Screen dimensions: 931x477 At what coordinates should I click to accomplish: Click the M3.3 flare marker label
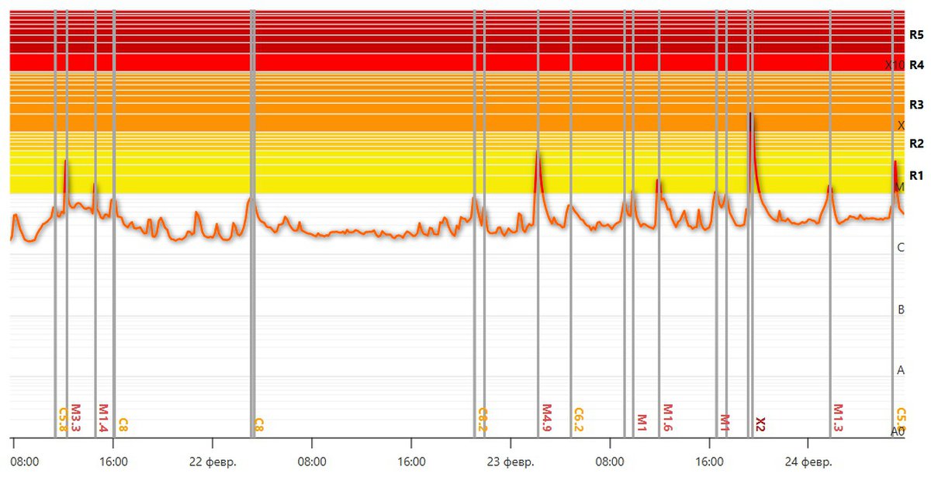pyautogui.click(x=75, y=417)
